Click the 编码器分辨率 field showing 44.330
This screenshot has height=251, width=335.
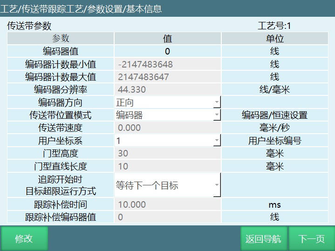[x=167, y=89]
